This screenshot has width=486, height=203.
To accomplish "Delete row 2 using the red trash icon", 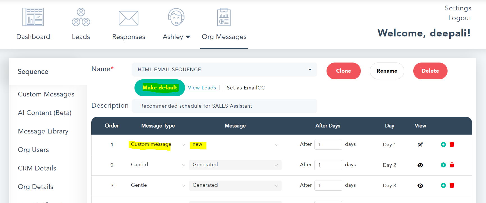I will pyautogui.click(x=452, y=165).
